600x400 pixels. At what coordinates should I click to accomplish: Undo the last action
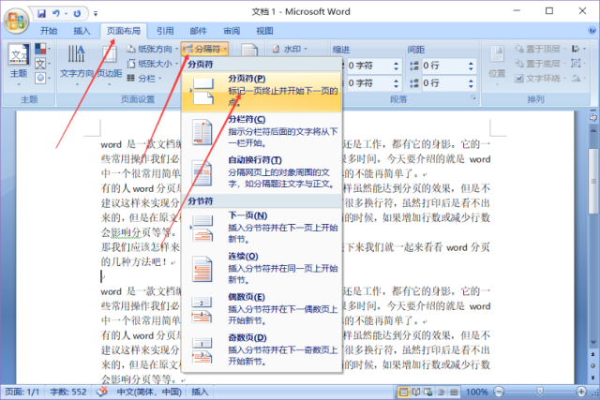point(56,13)
